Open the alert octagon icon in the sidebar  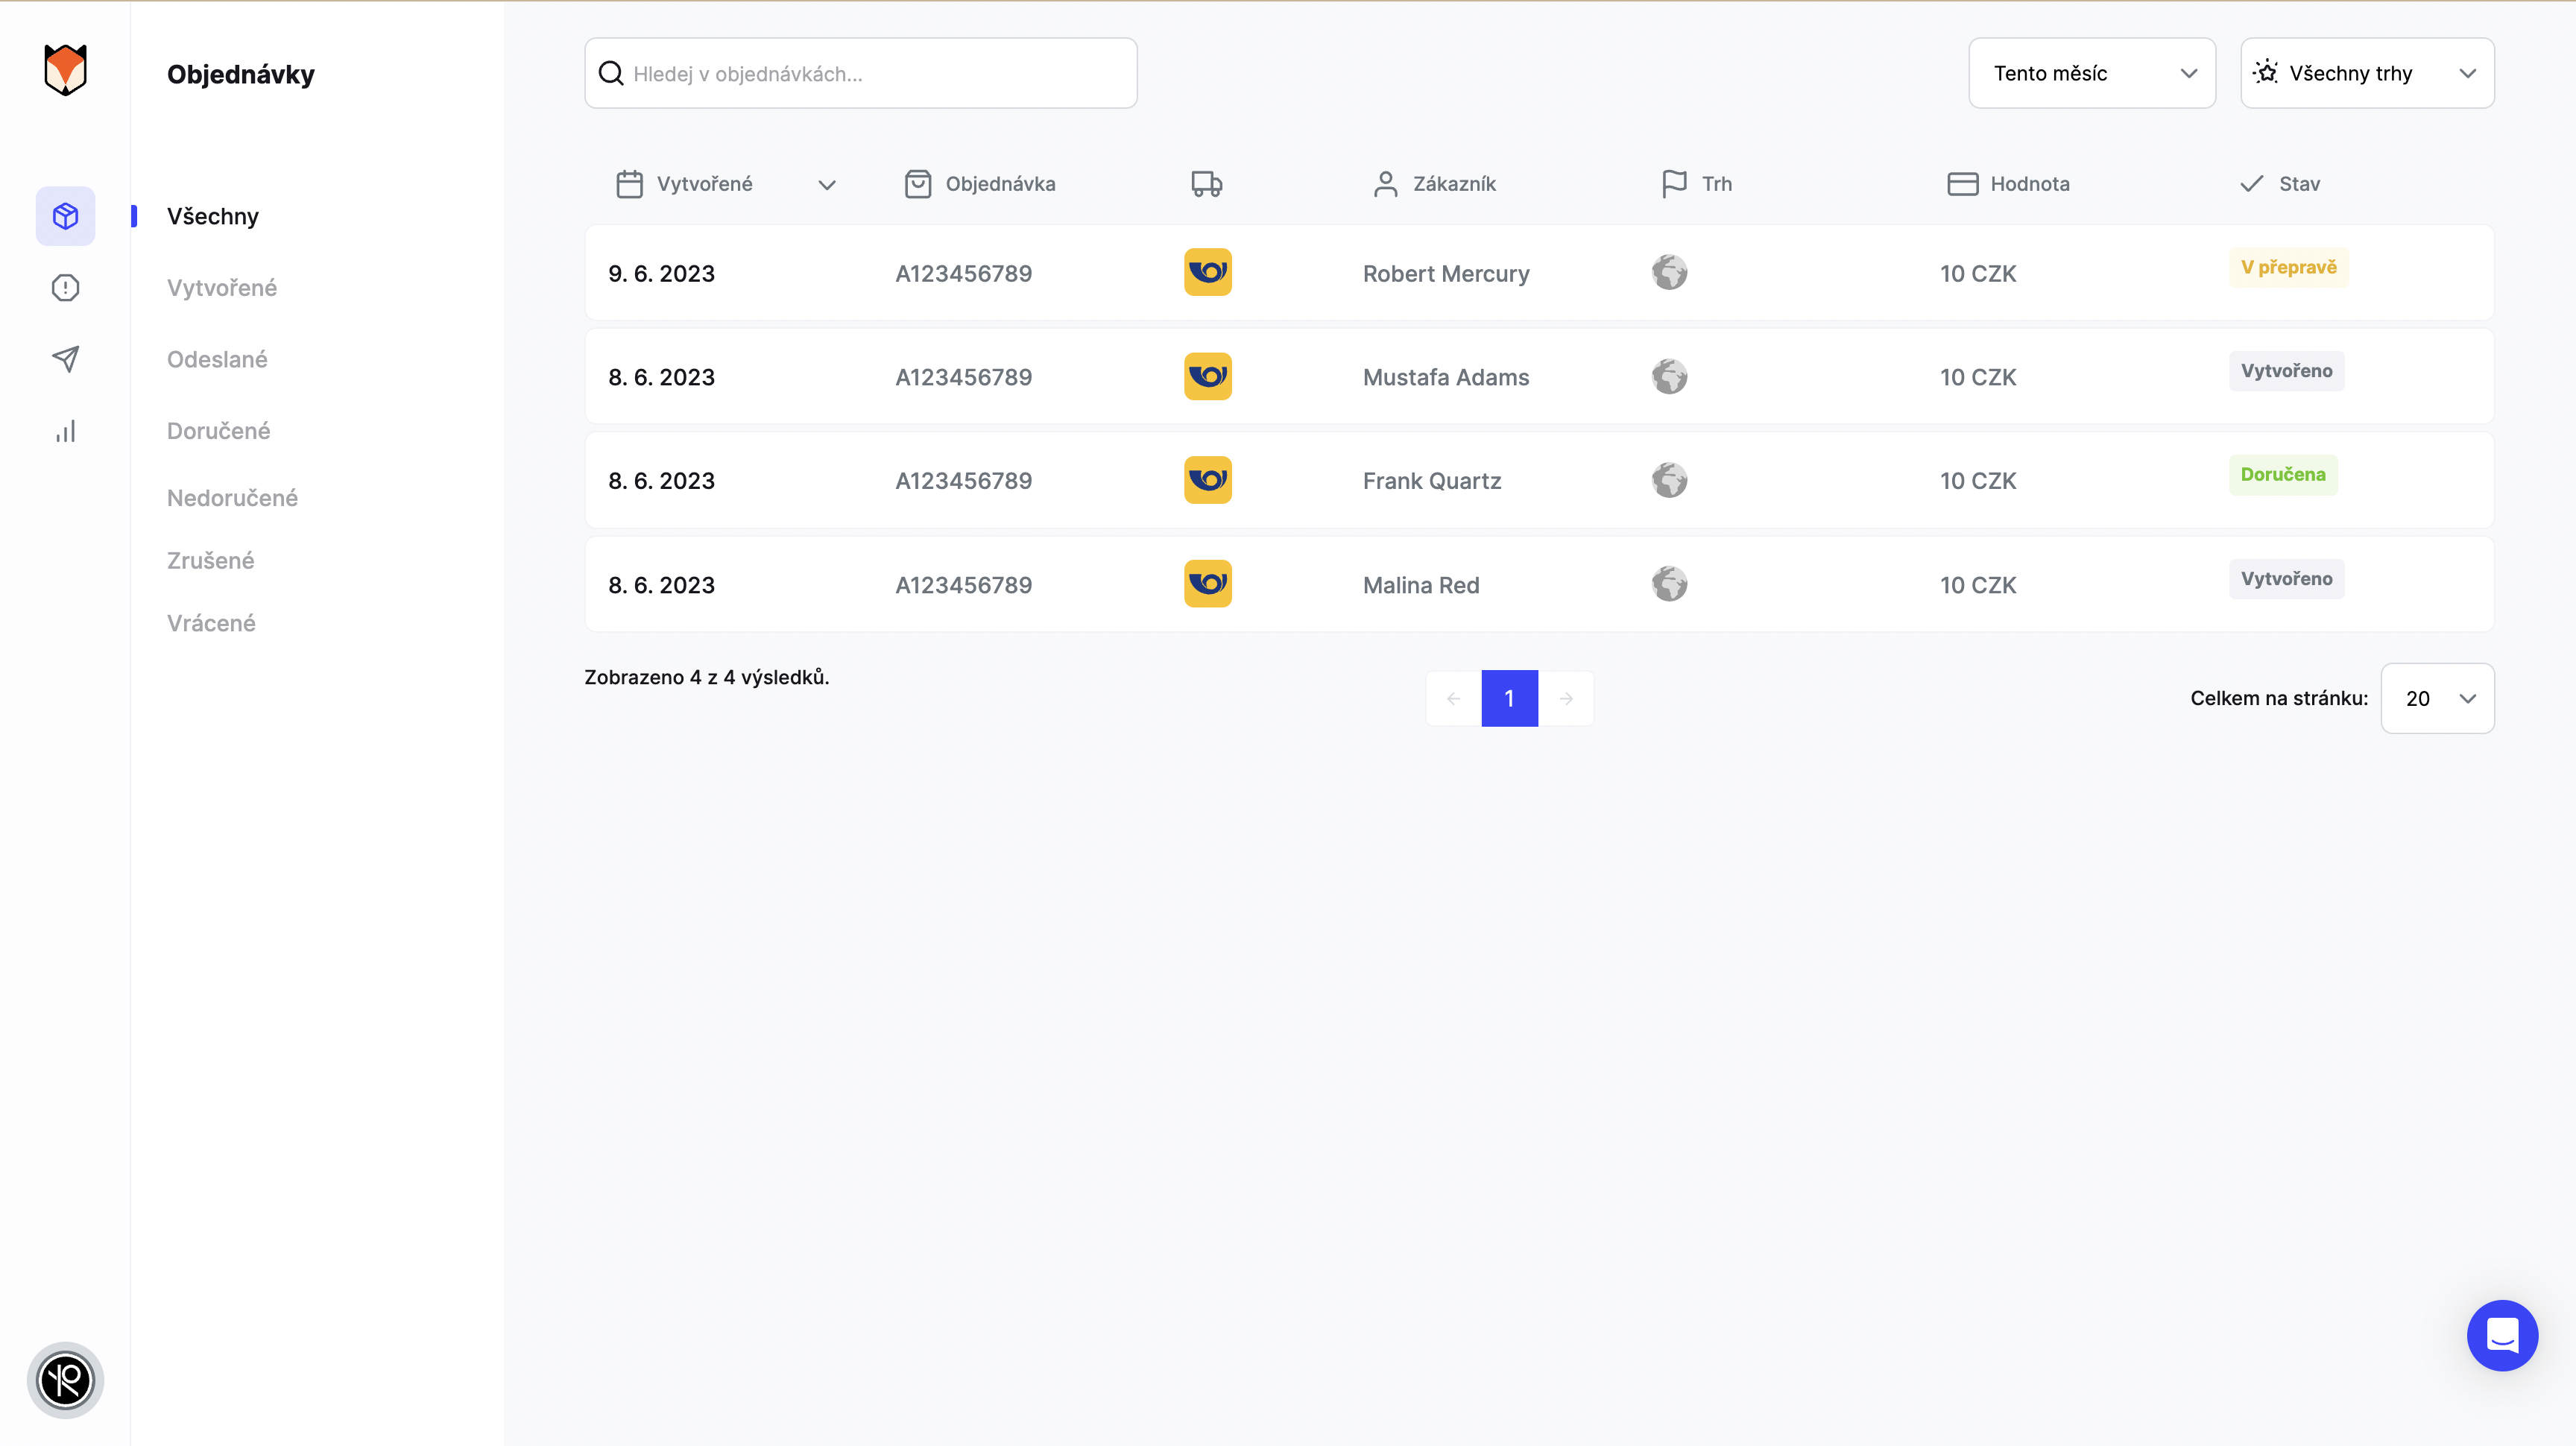[65, 288]
